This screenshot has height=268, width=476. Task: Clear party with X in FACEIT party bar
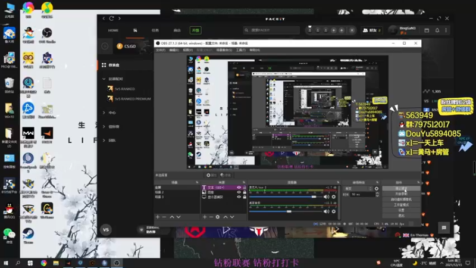(x=352, y=30)
